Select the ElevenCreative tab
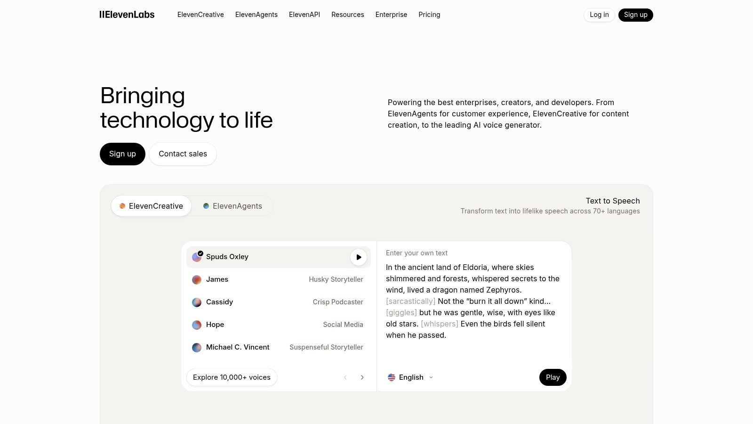 click(x=151, y=206)
